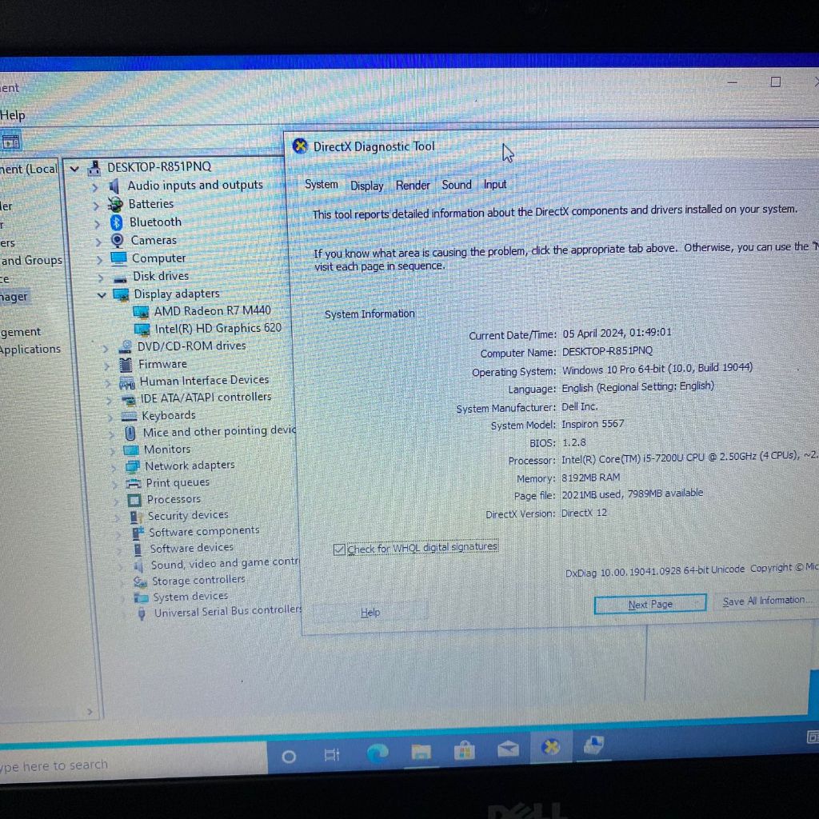Open File Explorer from the taskbar

click(x=421, y=752)
